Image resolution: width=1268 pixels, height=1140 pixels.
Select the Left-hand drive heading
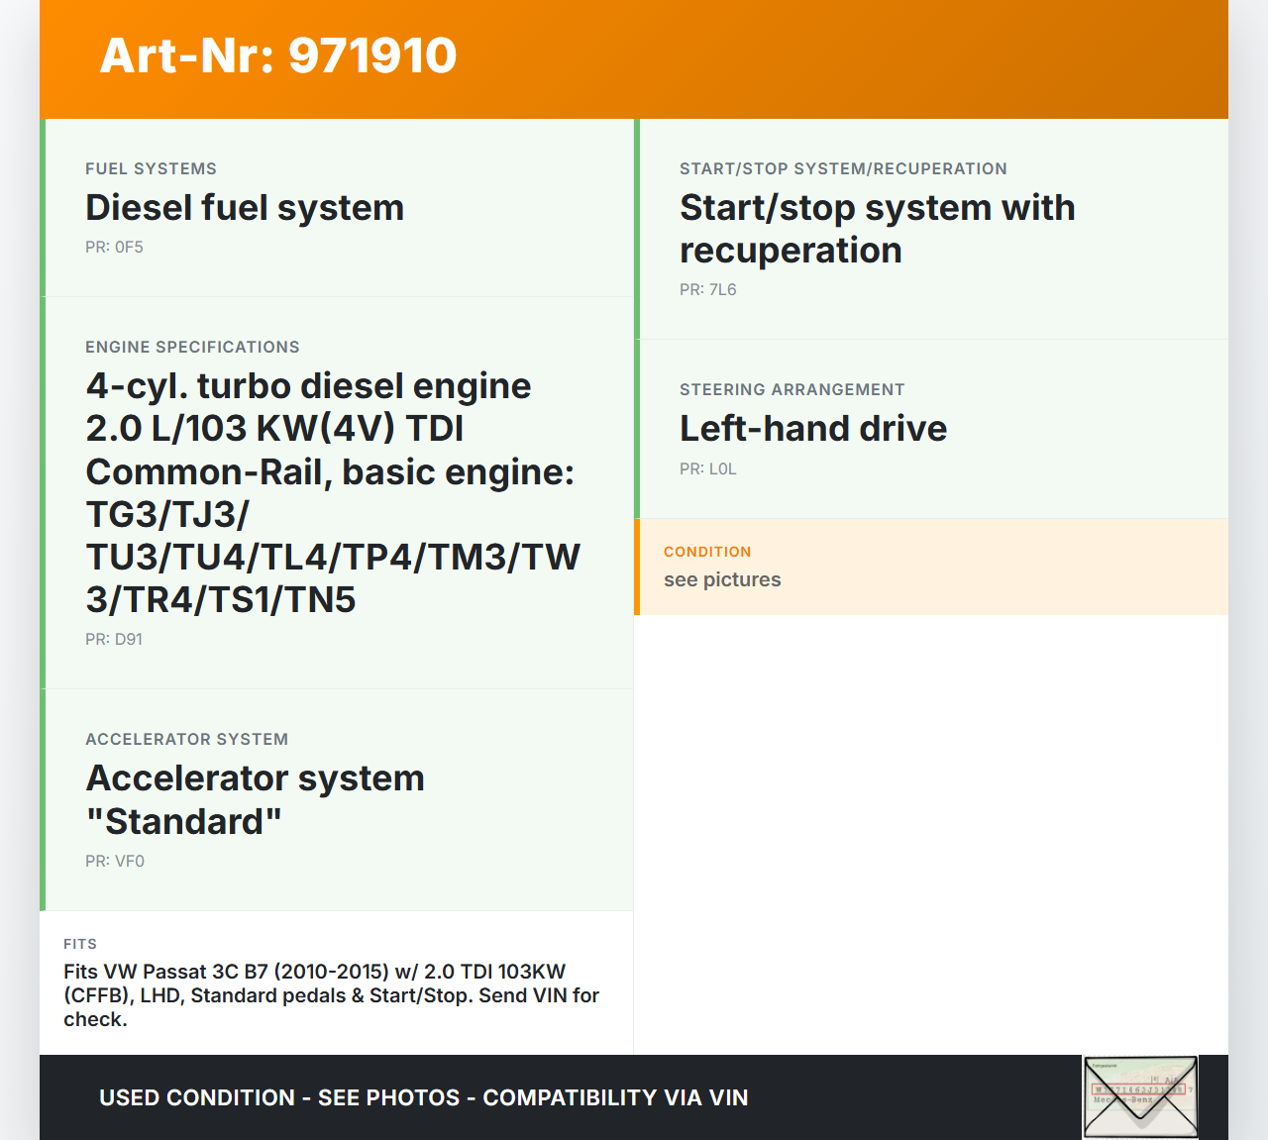[812, 429]
